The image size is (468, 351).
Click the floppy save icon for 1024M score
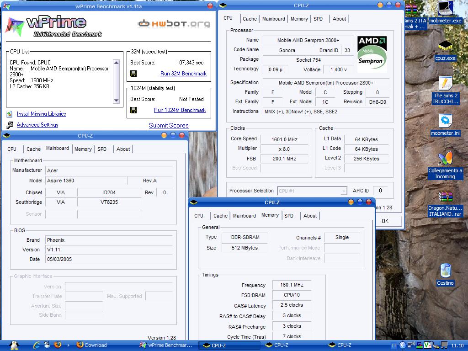click(x=133, y=110)
